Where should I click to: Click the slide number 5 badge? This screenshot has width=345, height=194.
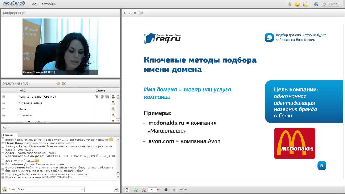(x=322, y=166)
